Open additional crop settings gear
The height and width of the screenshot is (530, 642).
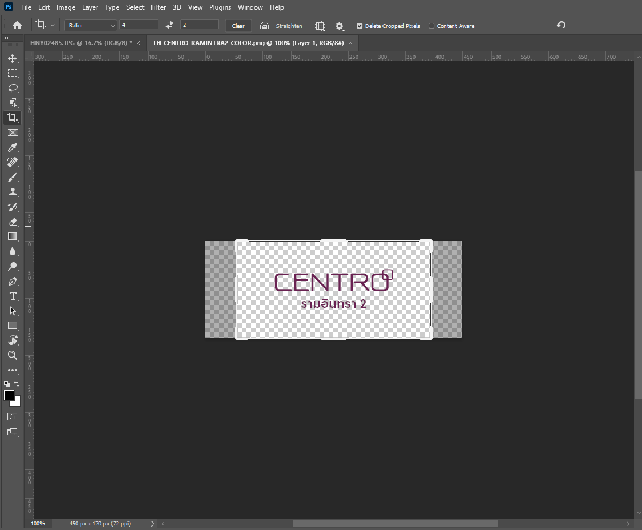click(340, 26)
